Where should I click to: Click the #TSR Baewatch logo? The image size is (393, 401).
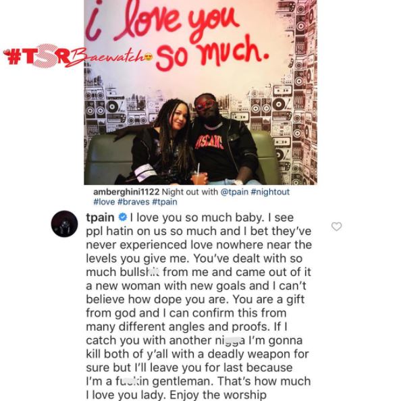point(77,57)
